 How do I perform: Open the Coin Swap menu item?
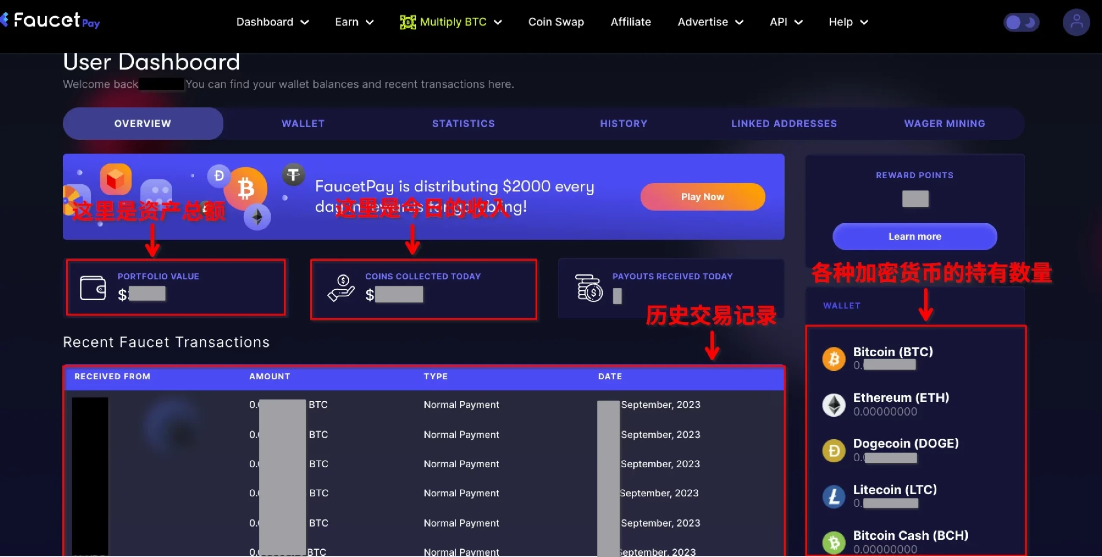point(556,22)
